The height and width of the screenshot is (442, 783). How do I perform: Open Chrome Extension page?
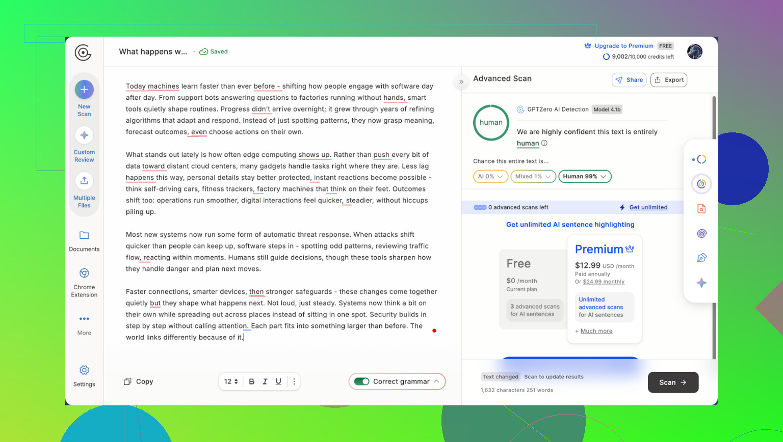84,273
